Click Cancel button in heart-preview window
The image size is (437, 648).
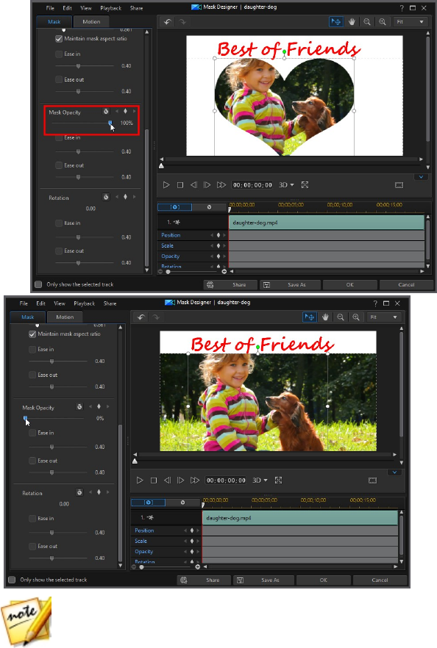(x=406, y=285)
